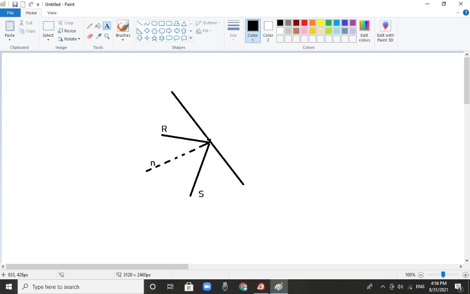Viewport: 470px width, 294px height.
Task: Click the Redo arrow in quick access toolbar
Action: (x=31, y=4)
